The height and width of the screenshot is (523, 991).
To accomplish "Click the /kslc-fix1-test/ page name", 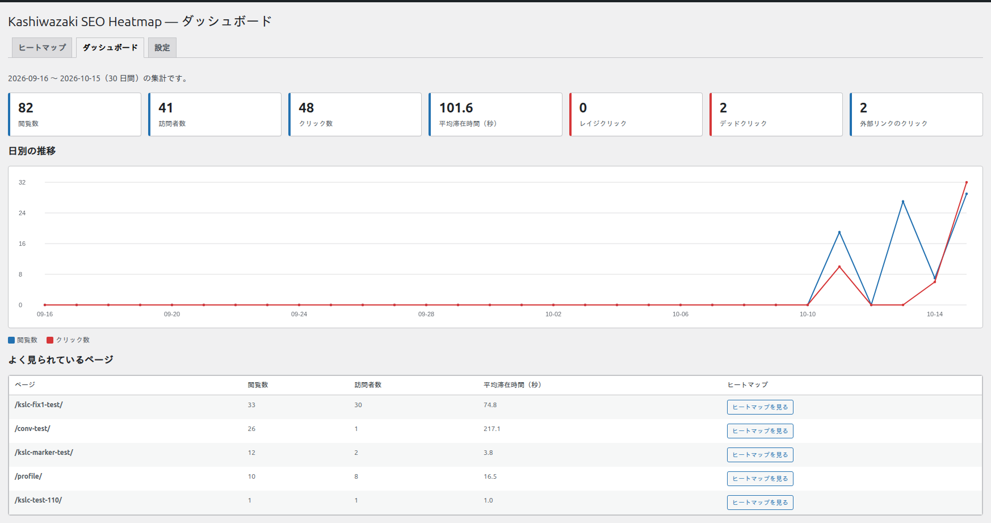I will click(x=39, y=405).
